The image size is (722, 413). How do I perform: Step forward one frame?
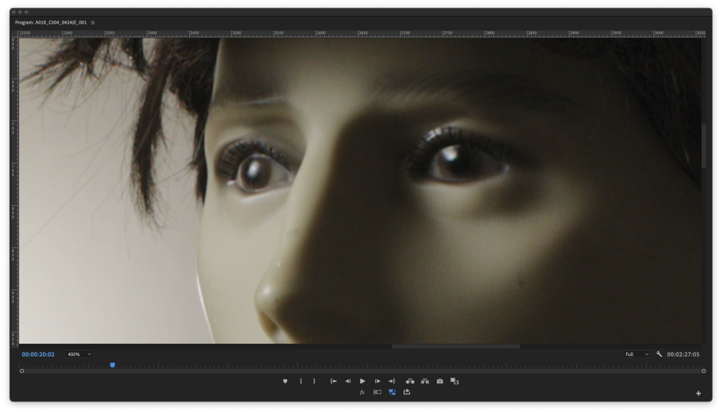pyautogui.click(x=377, y=381)
